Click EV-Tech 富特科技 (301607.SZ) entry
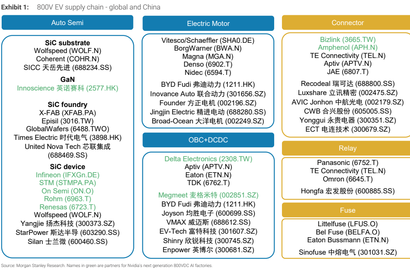410x274 pixels. pyautogui.click(x=208, y=231)
